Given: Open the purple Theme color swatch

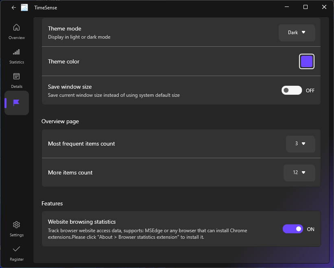Looking at the screenshot, I should click(x=306, y=61).
